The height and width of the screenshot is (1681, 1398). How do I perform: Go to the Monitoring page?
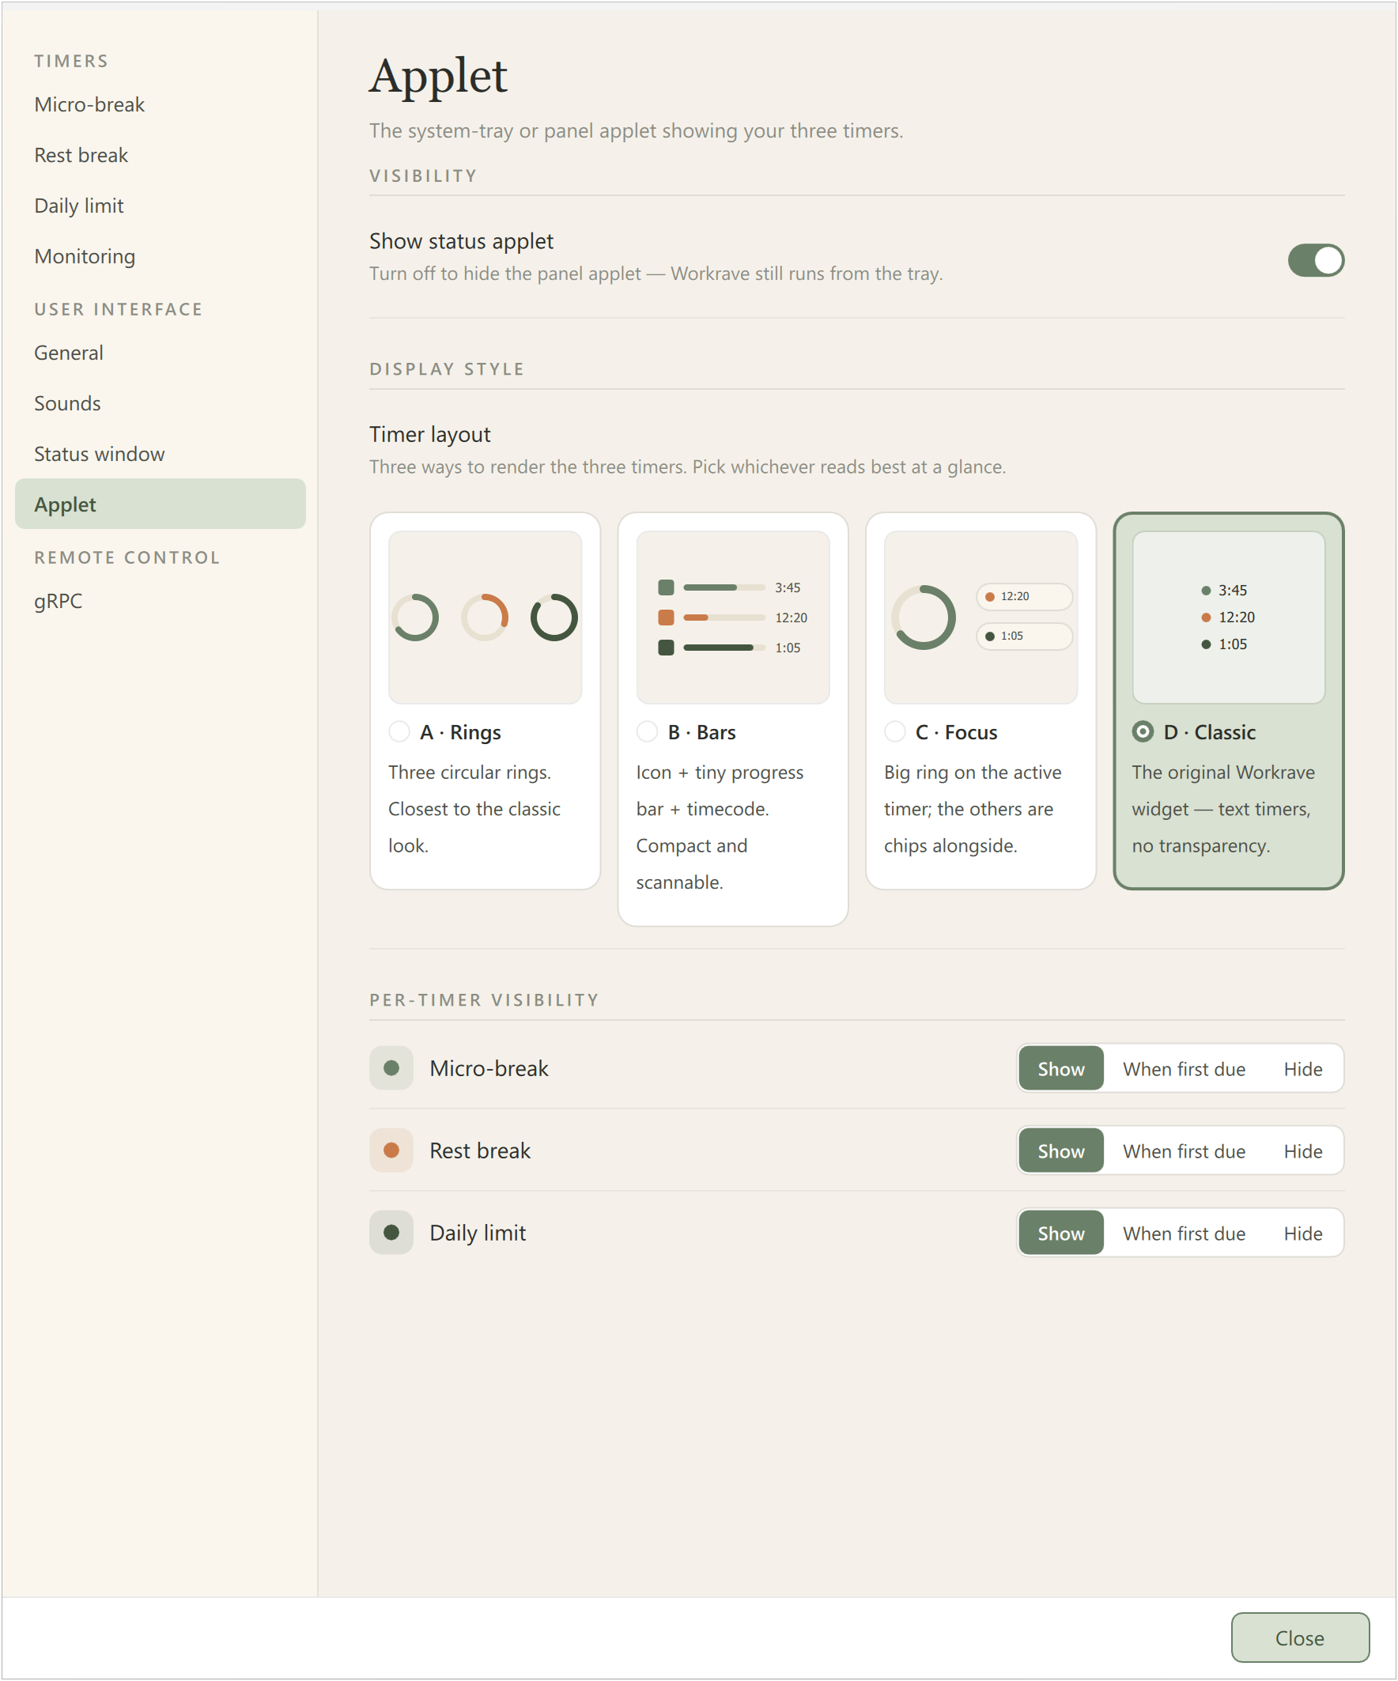(161, 256)
